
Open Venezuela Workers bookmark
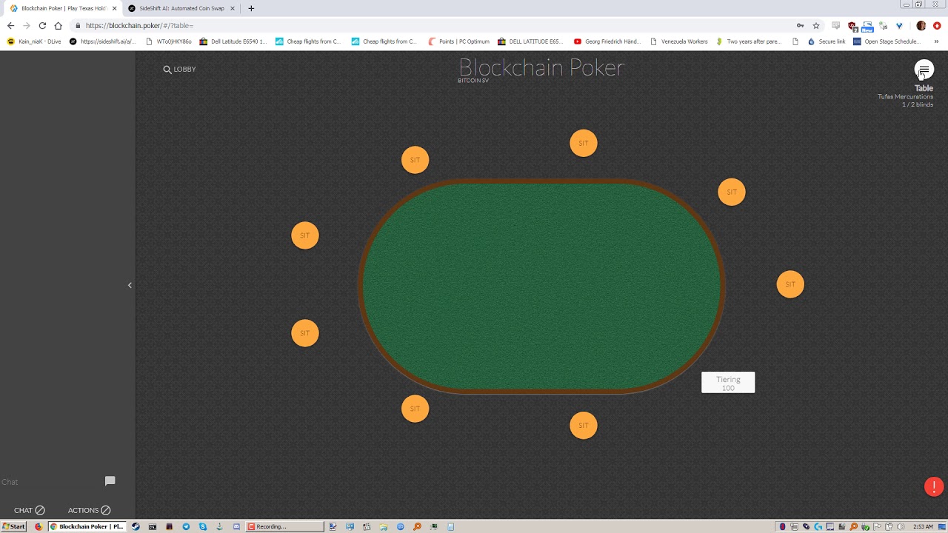click(678, 41)
